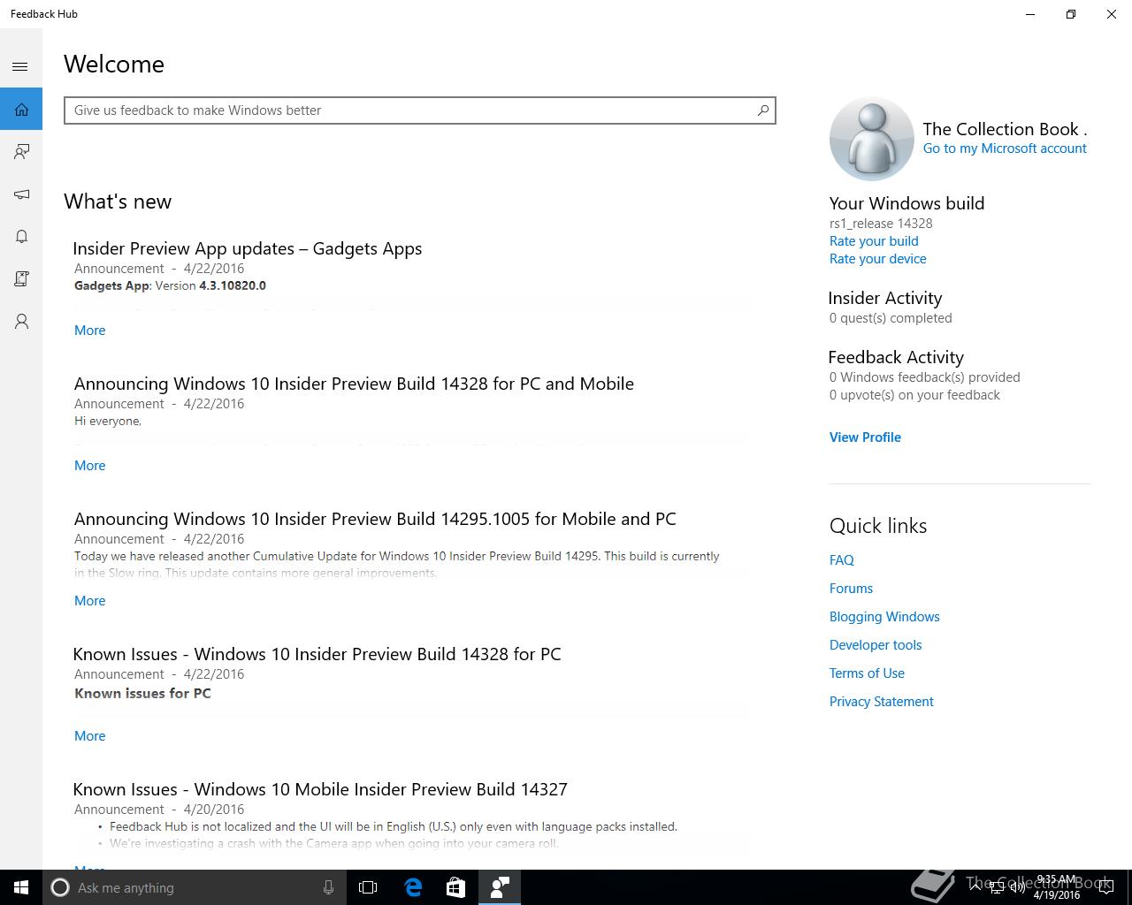Open Blogging Windows quick link
The width and height of the screenshot is (1132, 905).
point(884,617)
